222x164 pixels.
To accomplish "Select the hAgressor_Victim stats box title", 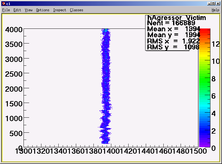I will pyautogui.click(x=177, y=18).
